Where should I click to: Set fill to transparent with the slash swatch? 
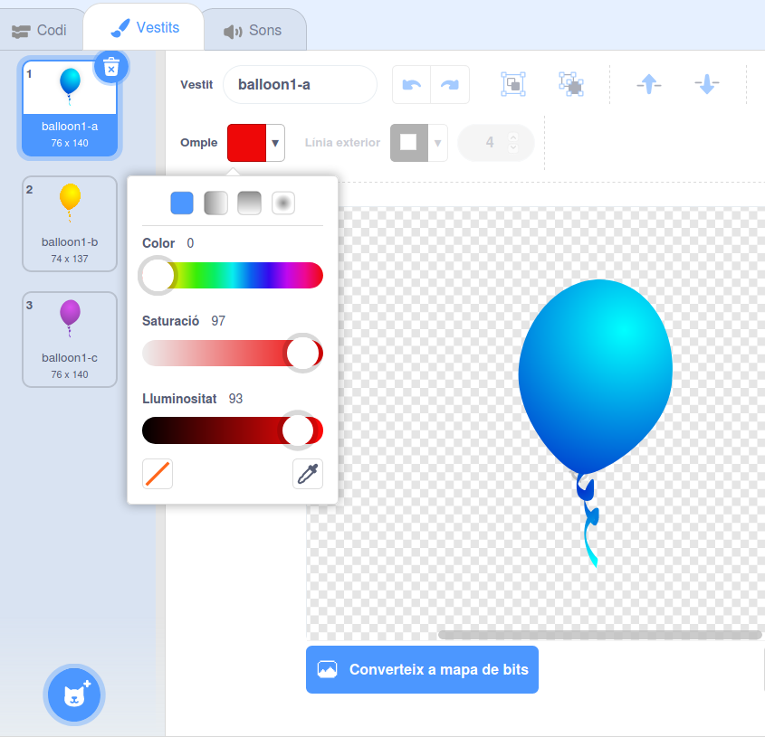point(158,474)
